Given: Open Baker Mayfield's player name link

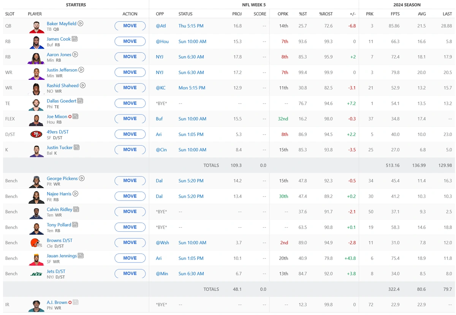Looking at the screenshot, I should click(62, 24).
